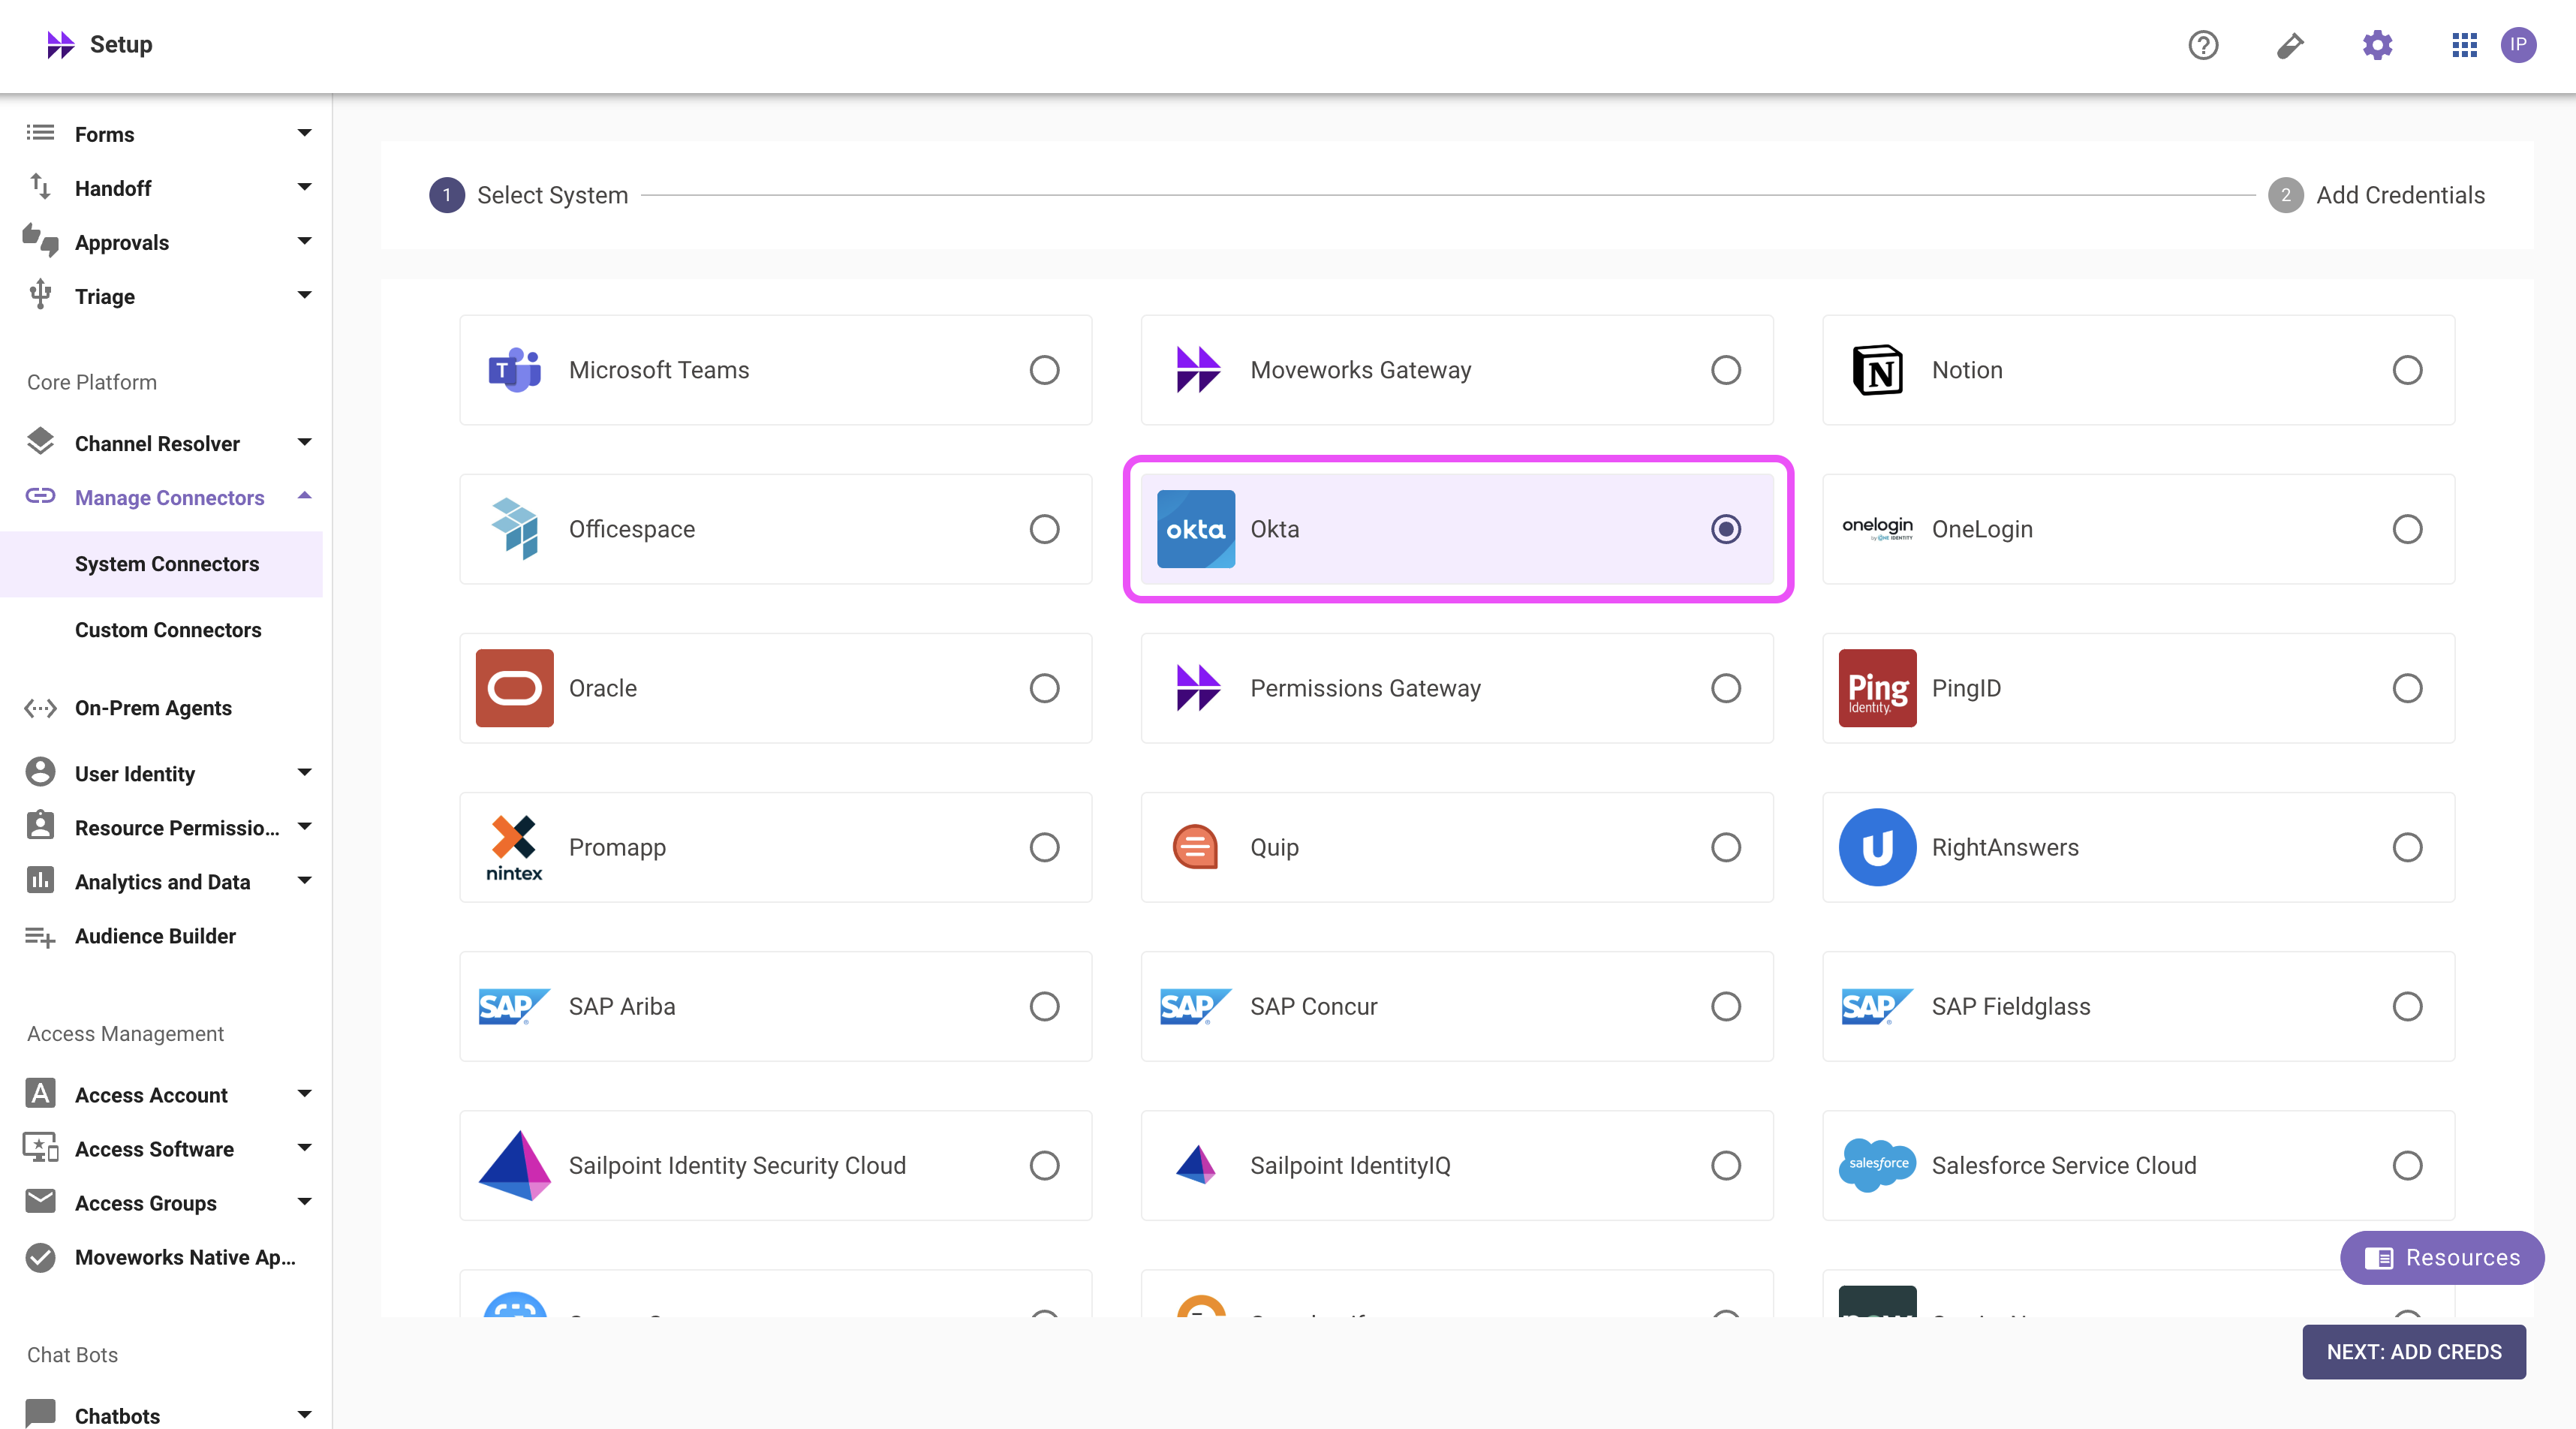Click the Moveworks Gateway logo icon
This screenshot has width=2576, height=1429.
tap(1197, 370)
